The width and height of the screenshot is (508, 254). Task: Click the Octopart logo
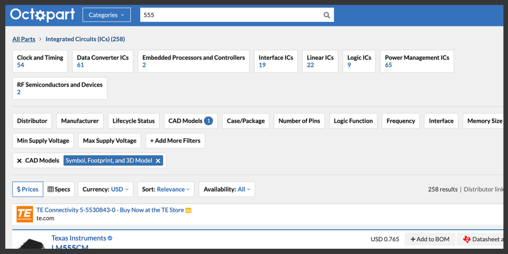(42, 15)
